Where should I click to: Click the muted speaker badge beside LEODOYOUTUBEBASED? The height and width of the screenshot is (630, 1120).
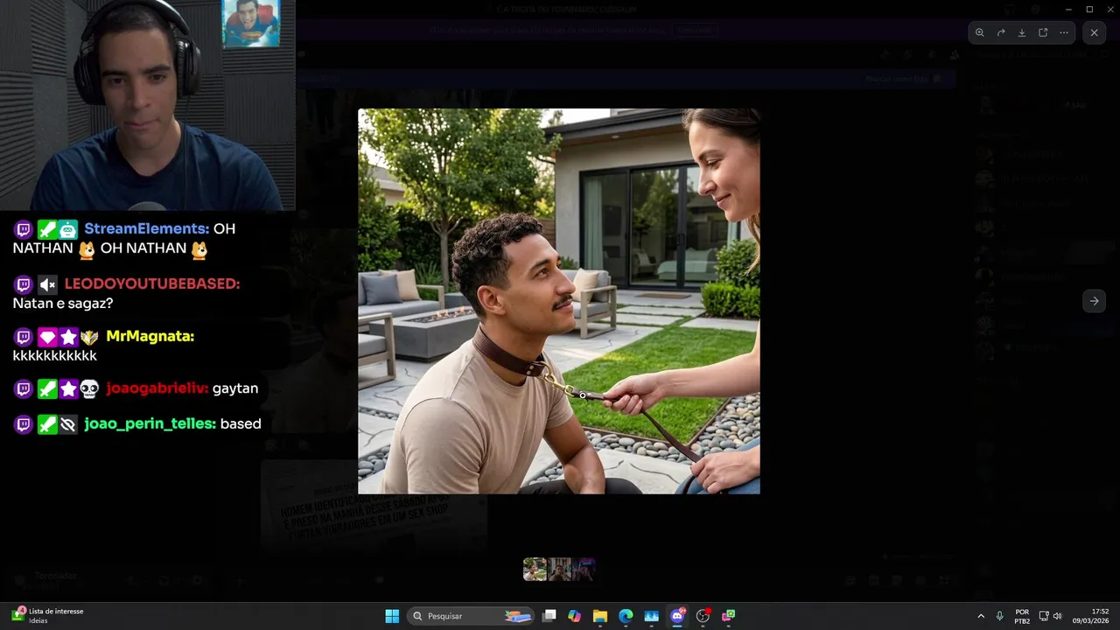[x=47, y=284]
